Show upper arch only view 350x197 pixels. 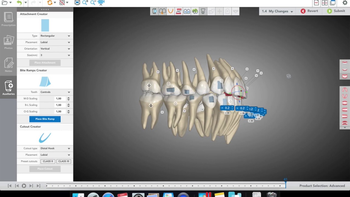click(345, 63)
